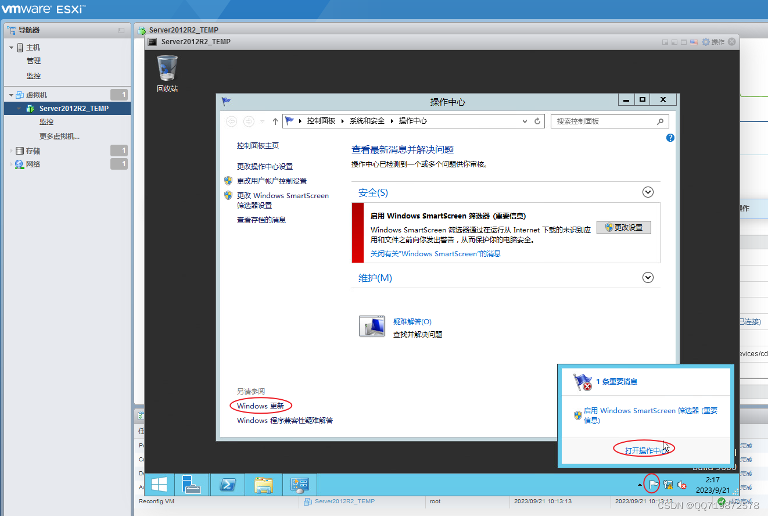Open 更改操作中心设置 link
The image size is (768, 516).
(x=265, y=166)
